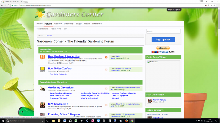220x123 pixels.
Task: Click Log in or Sign up
Action: tap(174, 10)
